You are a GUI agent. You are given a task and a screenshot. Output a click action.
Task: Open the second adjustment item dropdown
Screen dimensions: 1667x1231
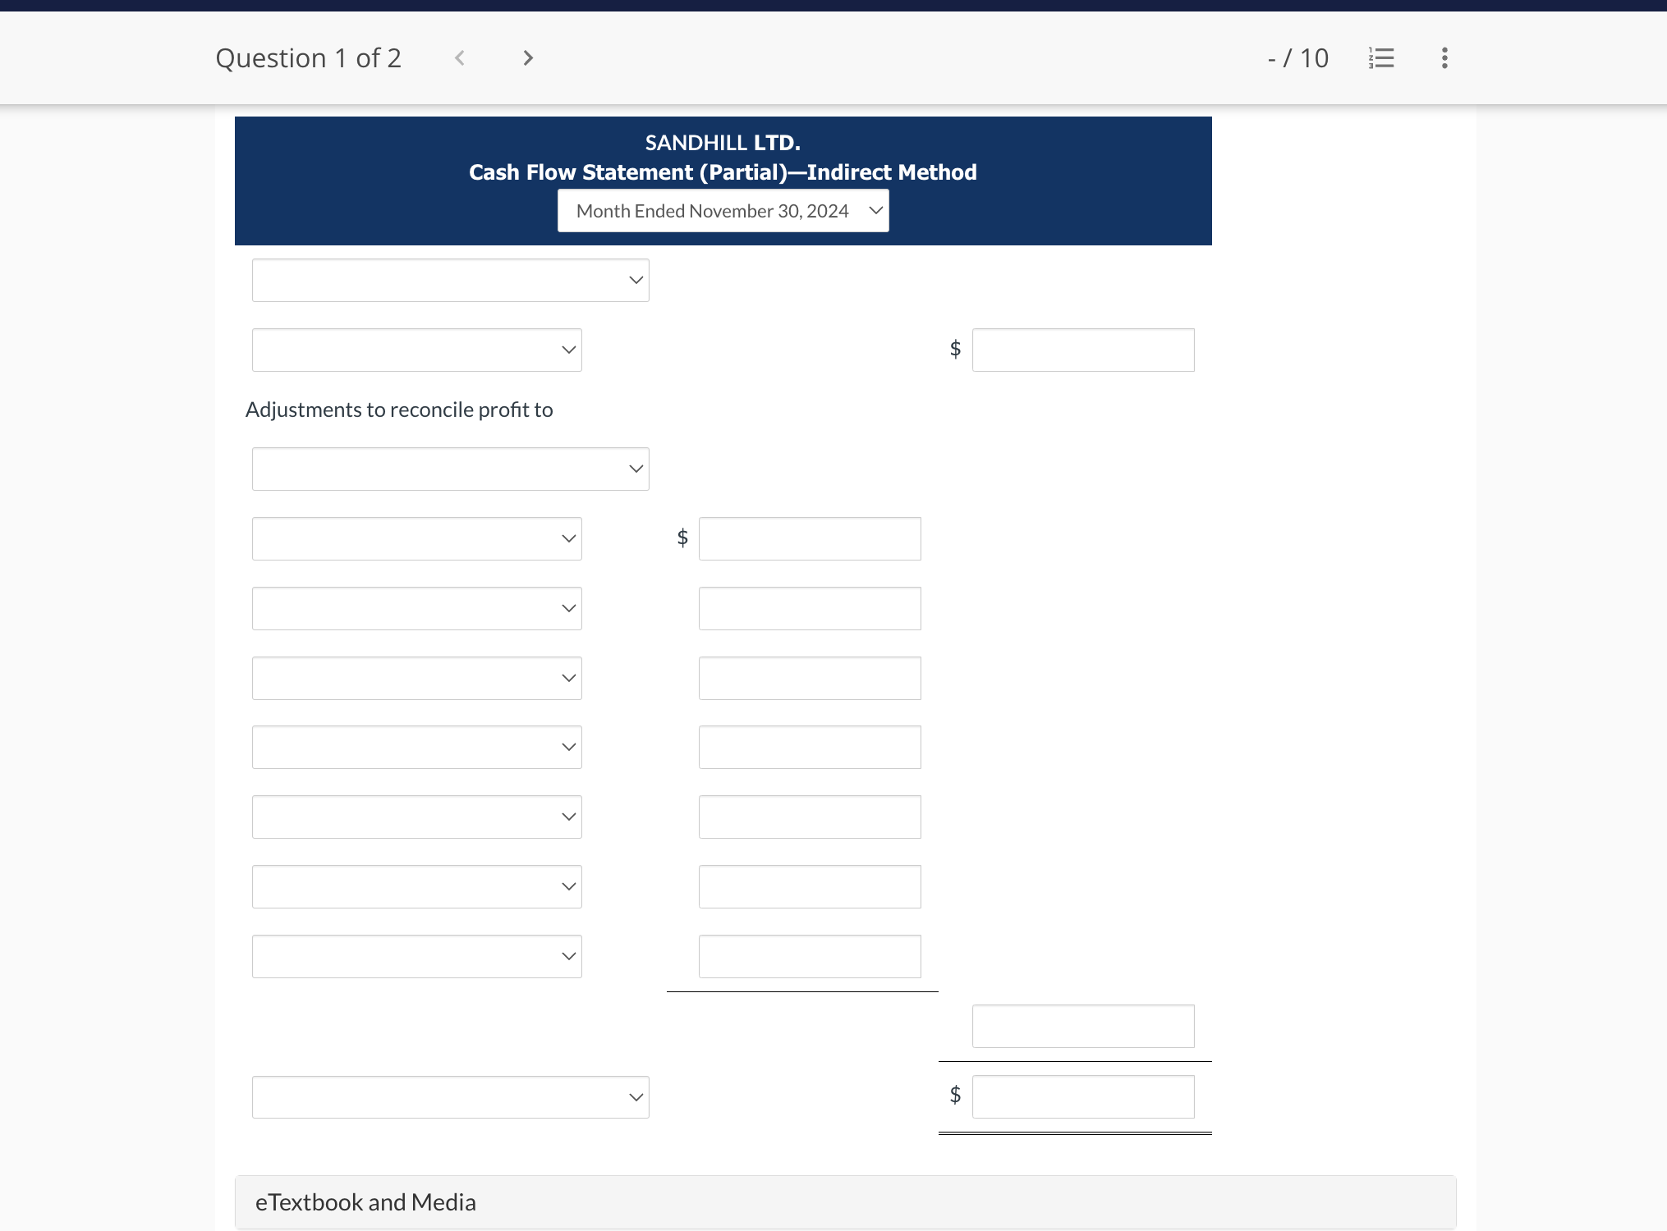pyautogui.click(x=416, y=609)
